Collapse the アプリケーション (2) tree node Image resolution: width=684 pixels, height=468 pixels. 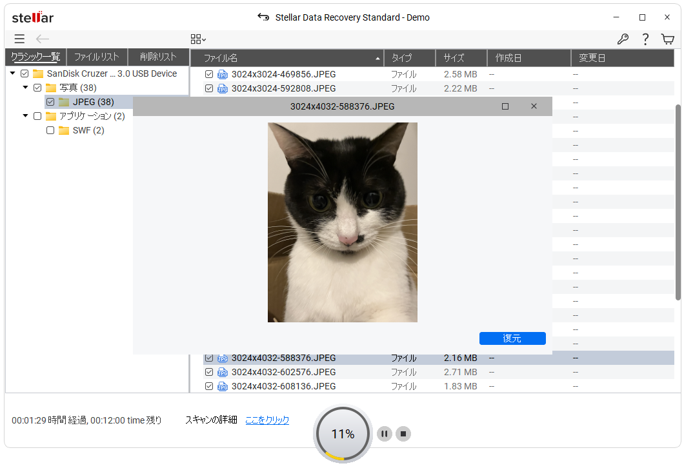coord(26,116)
